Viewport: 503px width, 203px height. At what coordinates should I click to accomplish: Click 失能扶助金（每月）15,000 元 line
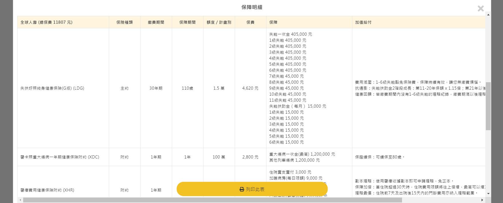[298, 106]
